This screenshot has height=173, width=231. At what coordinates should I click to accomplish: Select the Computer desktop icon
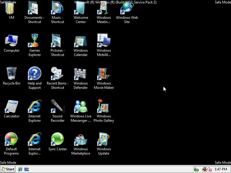tap(11, 41)
